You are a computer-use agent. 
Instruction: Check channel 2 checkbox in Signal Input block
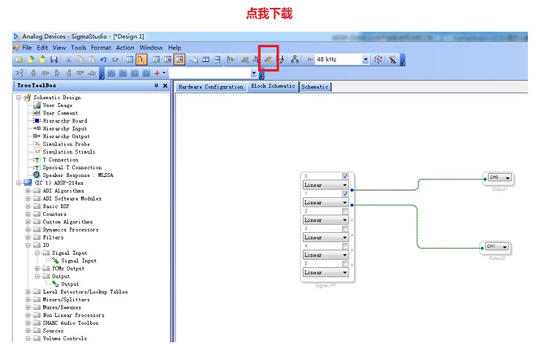(x=345, y=211)
